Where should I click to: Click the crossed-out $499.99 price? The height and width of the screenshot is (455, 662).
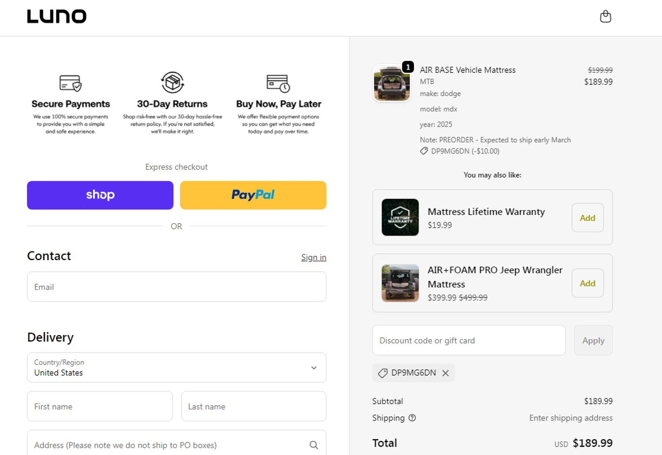pos(473,298)
